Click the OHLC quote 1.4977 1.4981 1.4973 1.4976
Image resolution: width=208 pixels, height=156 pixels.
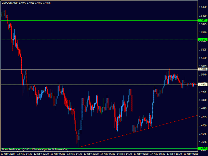[35, 3]
